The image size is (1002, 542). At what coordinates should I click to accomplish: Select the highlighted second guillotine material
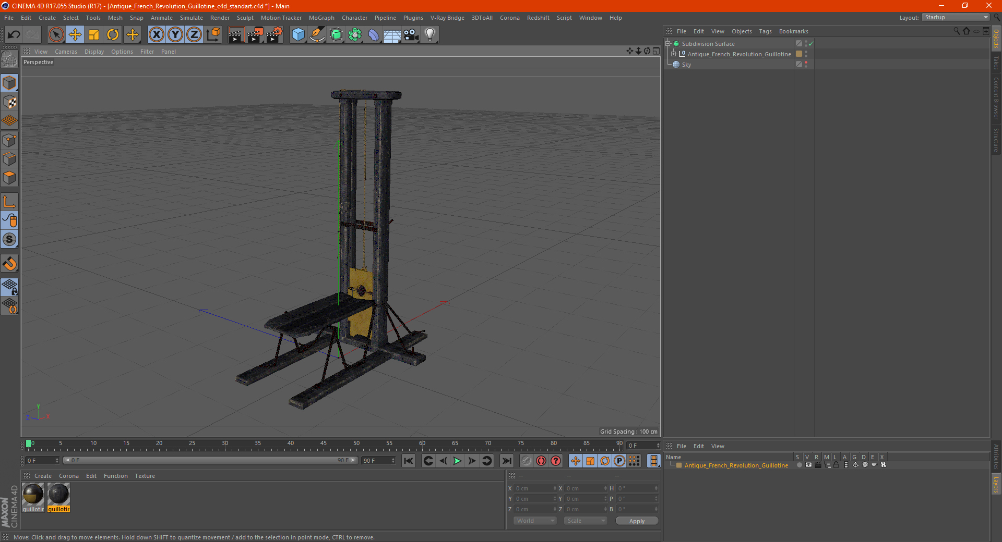[58, 498]
